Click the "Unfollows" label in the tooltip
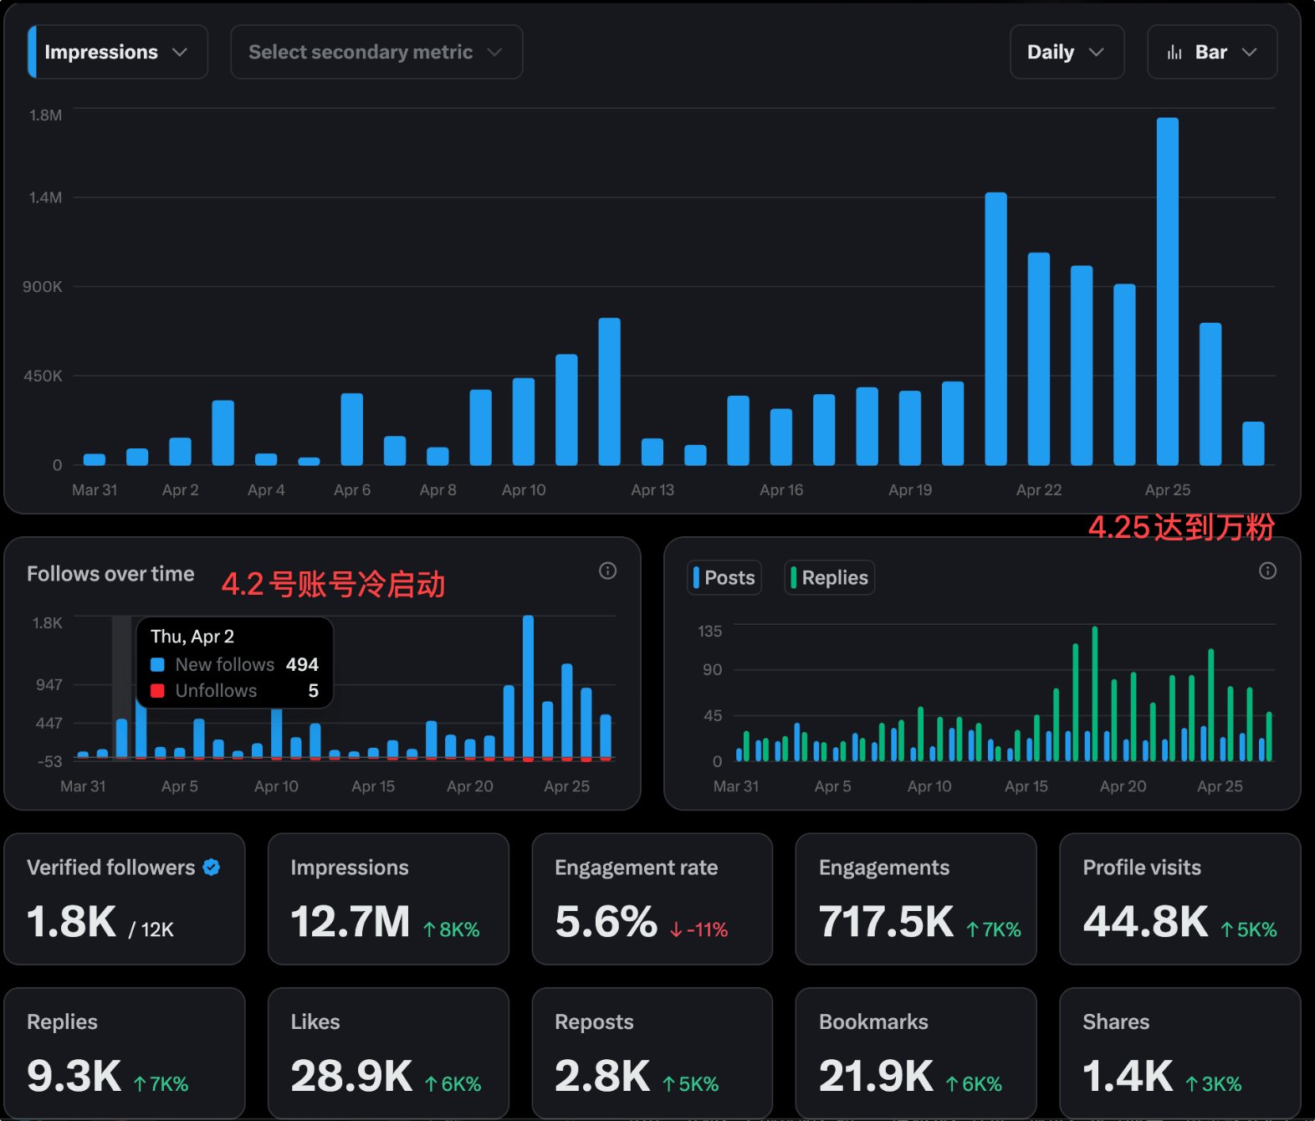Image resolution: width=1315 pixels, height=1121 pixels. pyautogui.click(x=216, y=691)
